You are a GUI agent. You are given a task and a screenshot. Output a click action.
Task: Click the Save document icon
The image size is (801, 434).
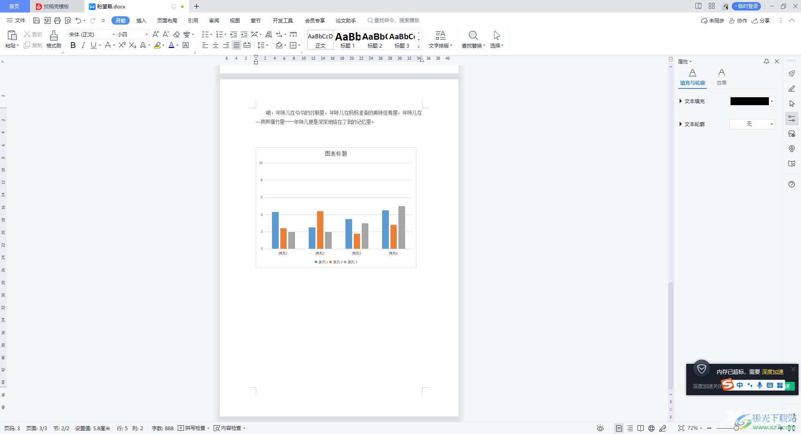36,20
